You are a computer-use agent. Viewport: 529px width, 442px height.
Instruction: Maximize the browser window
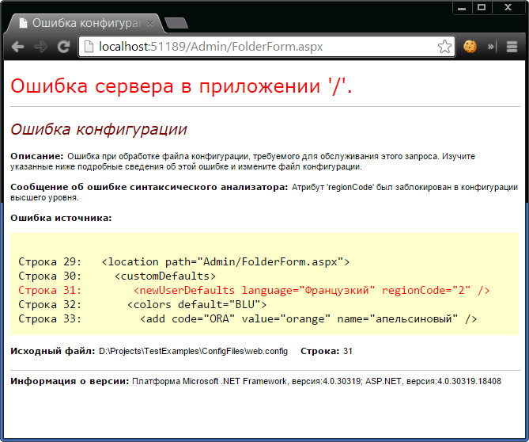point(482,8)
